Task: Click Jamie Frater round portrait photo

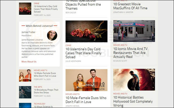Action: 52,35
